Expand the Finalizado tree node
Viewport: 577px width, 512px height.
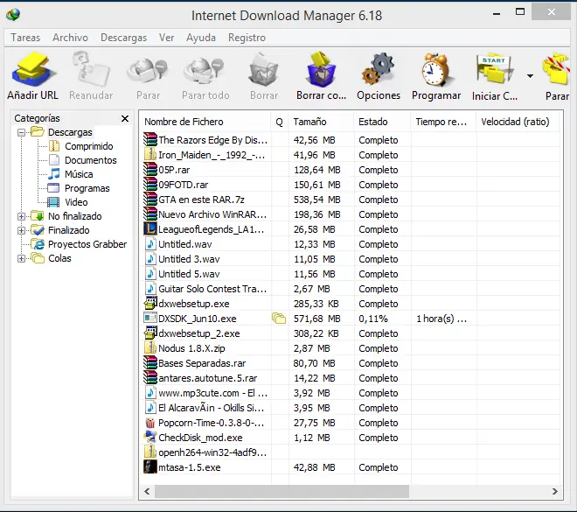click(21, 230)
